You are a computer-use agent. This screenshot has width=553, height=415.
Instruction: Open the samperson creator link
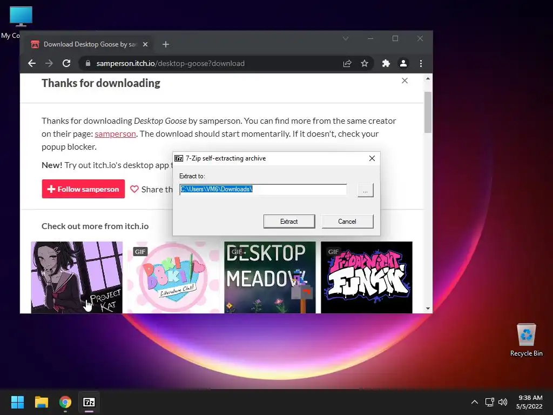point(116,134)
